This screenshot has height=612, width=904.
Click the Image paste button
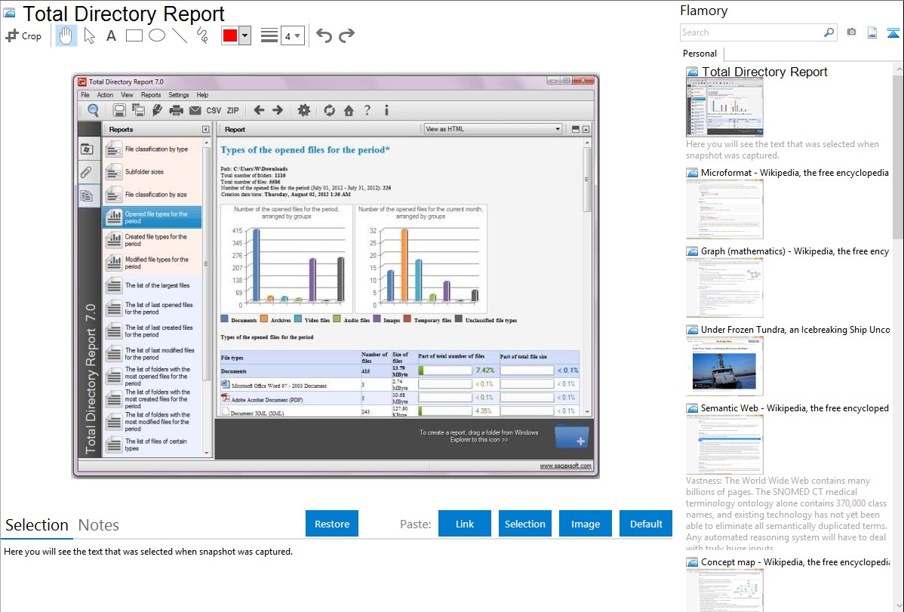pyautogui.click(x=586, y=524)
